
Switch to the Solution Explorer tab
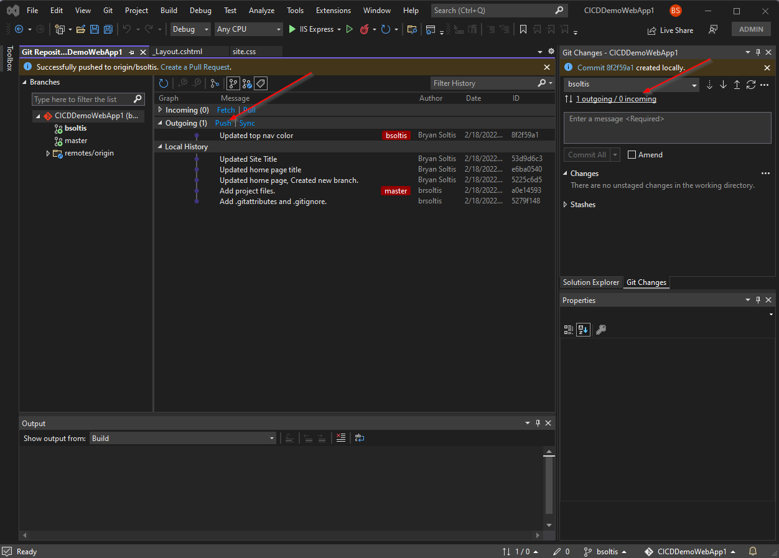click(x=590, y=282)
